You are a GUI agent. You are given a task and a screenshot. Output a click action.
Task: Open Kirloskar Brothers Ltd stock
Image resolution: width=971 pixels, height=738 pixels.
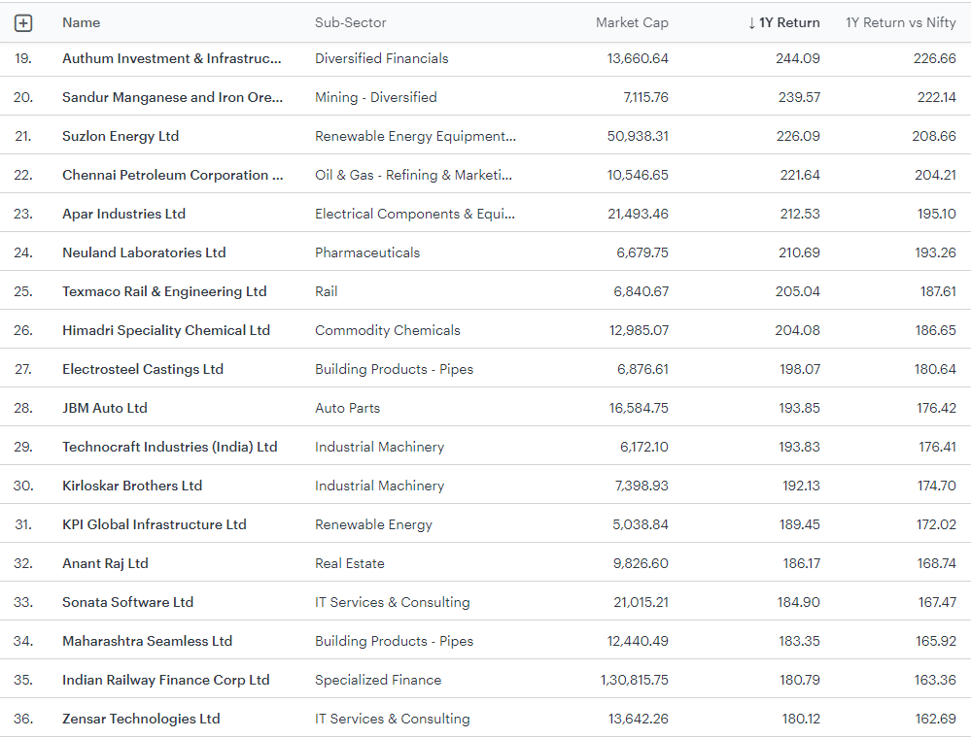(132, 486)
